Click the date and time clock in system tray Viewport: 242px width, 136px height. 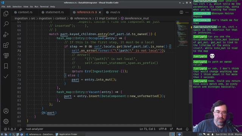point(225,134)
